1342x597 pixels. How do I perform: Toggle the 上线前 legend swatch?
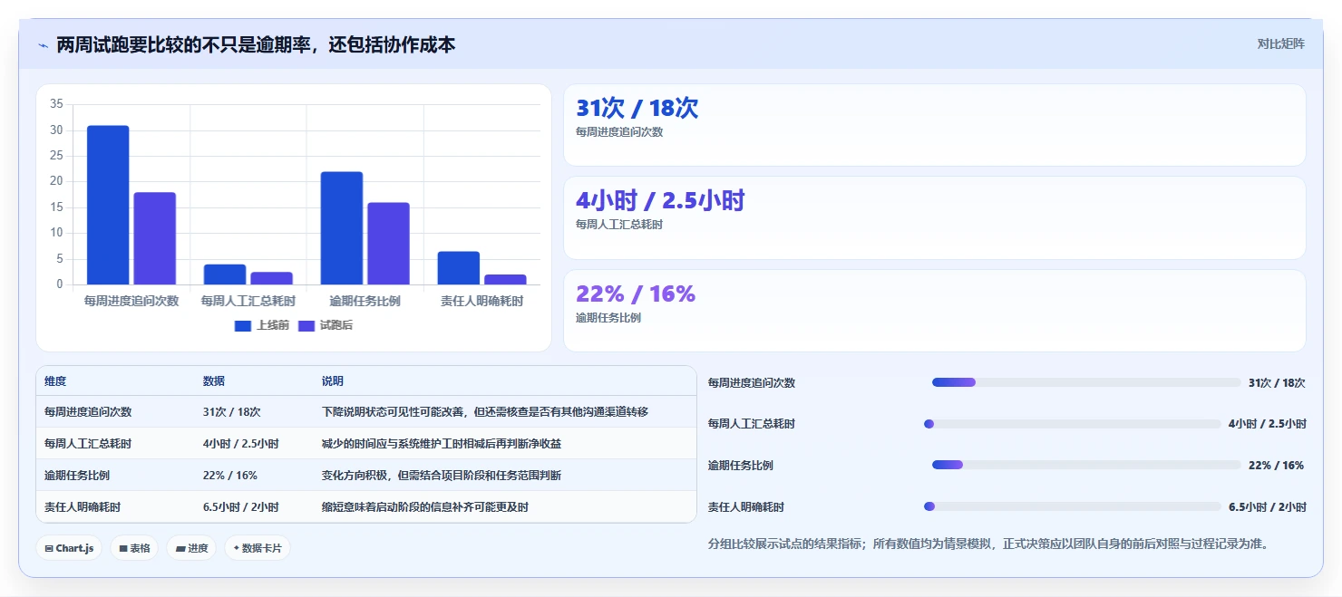(243, 326)
